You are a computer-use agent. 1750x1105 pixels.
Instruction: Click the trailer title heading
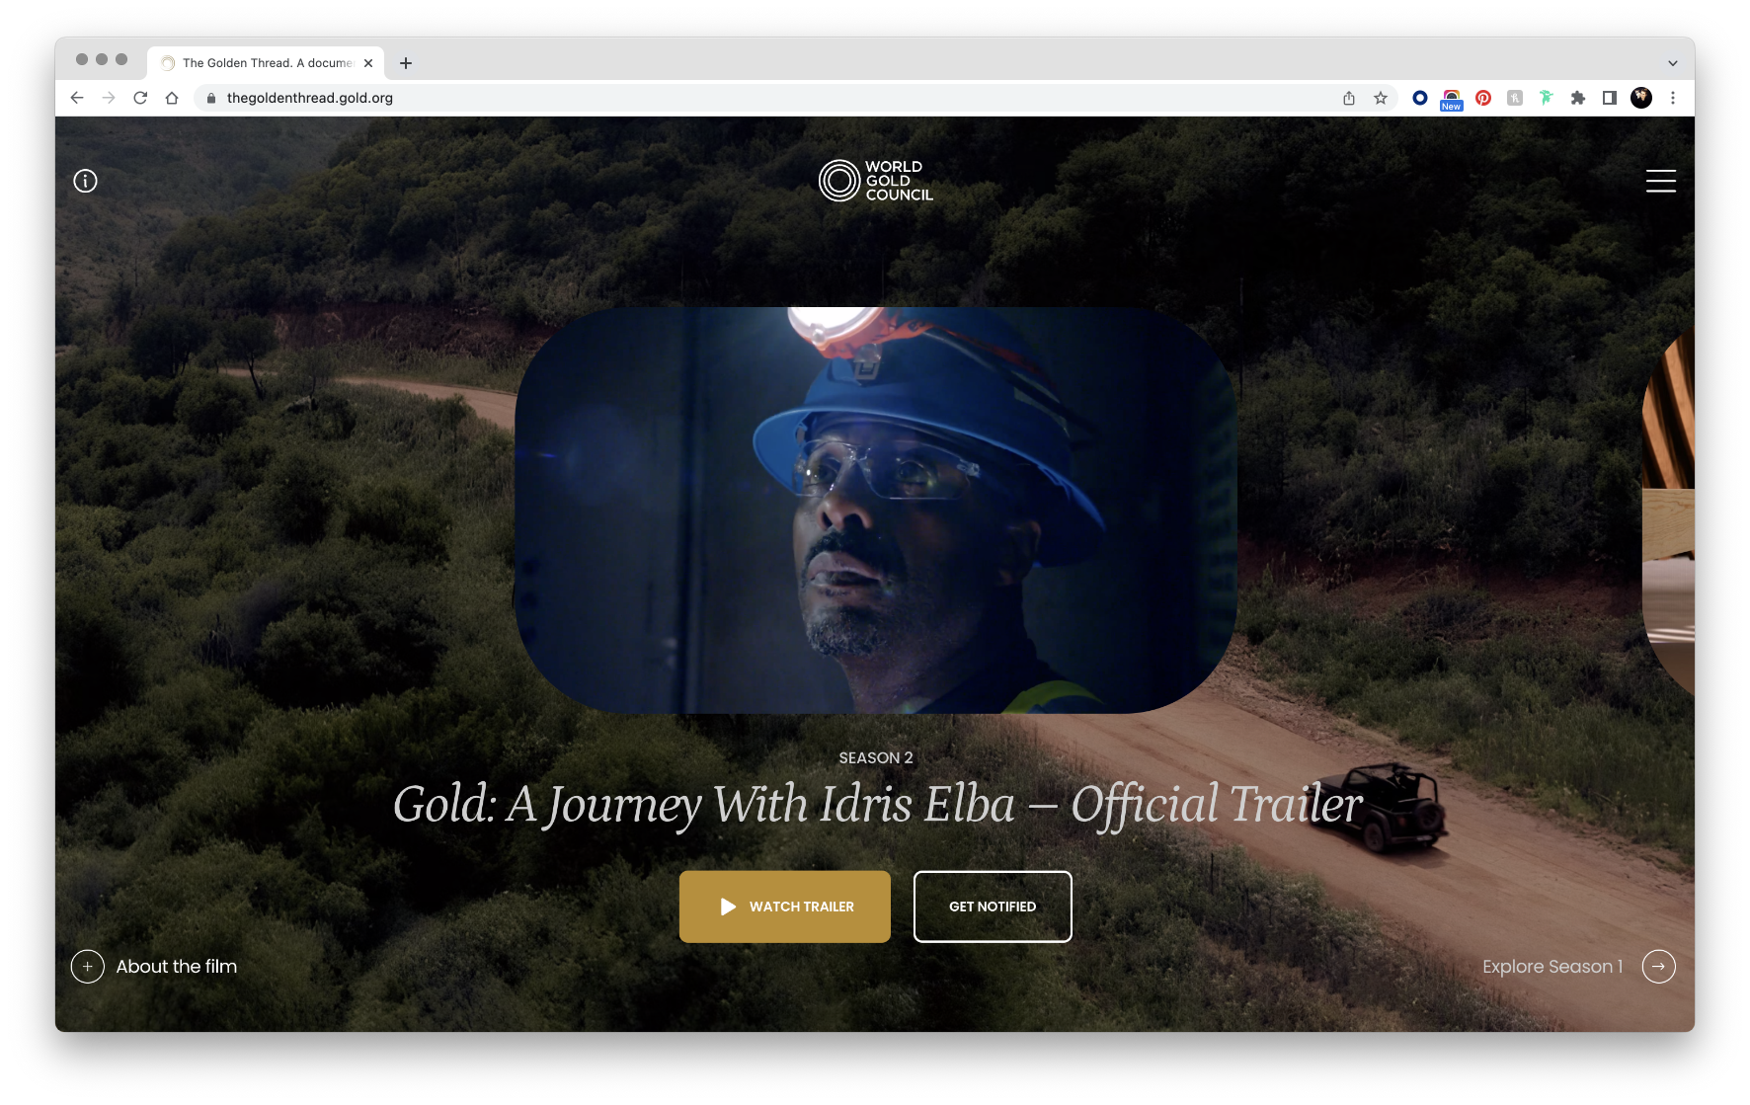pos(878,805)
